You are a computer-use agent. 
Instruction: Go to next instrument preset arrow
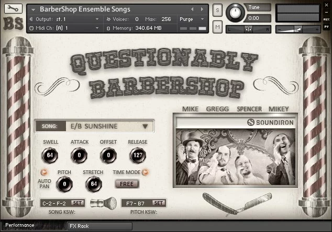click(x=202, y=9)
